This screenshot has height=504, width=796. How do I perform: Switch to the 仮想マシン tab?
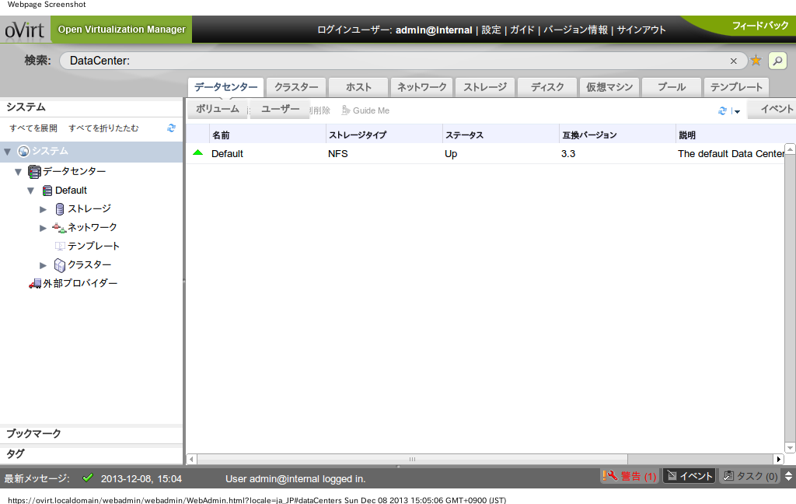coord(609,87)
